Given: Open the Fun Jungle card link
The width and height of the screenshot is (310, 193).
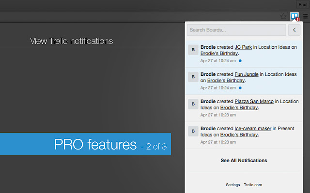Looking at the screenshot, I should pos(247,74).
